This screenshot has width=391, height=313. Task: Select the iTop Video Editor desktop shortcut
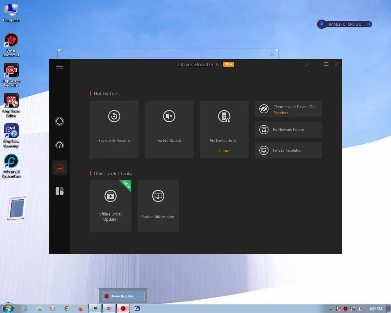(11, 105)
